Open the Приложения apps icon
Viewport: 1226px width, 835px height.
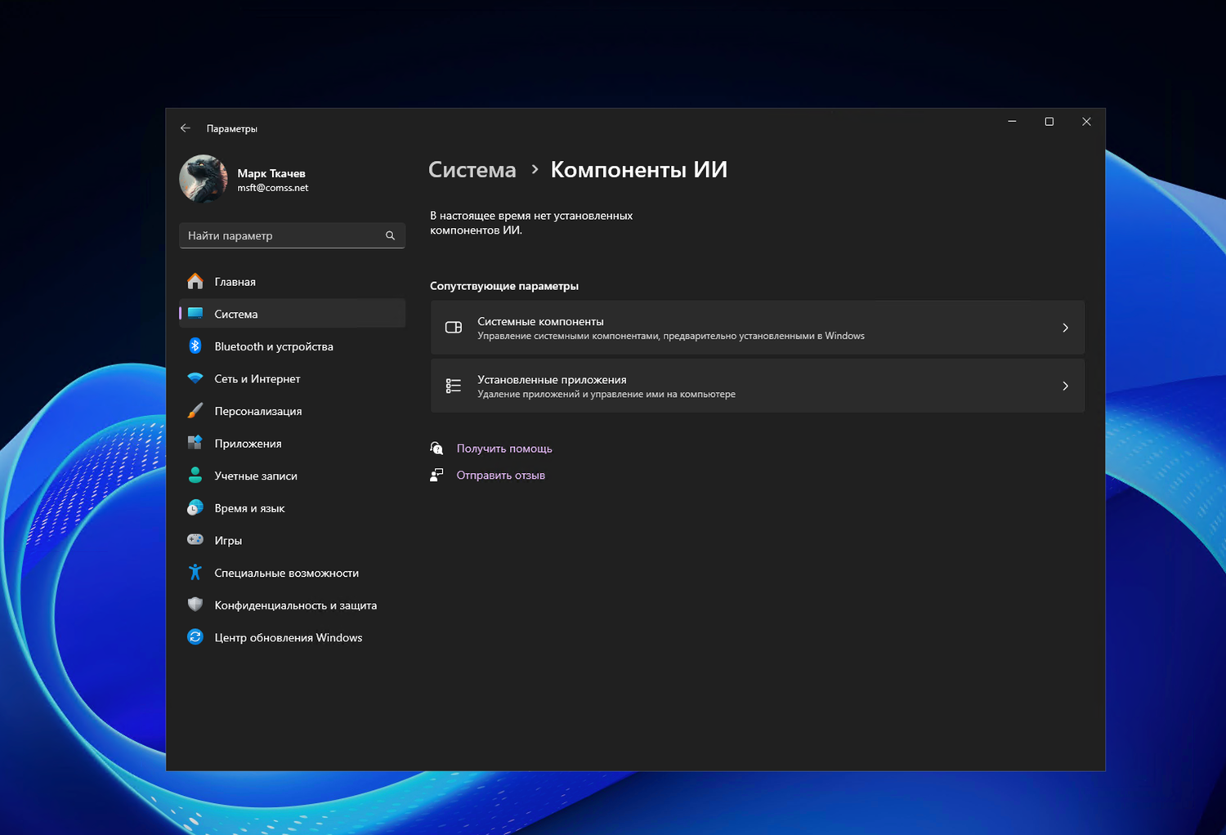195,443
